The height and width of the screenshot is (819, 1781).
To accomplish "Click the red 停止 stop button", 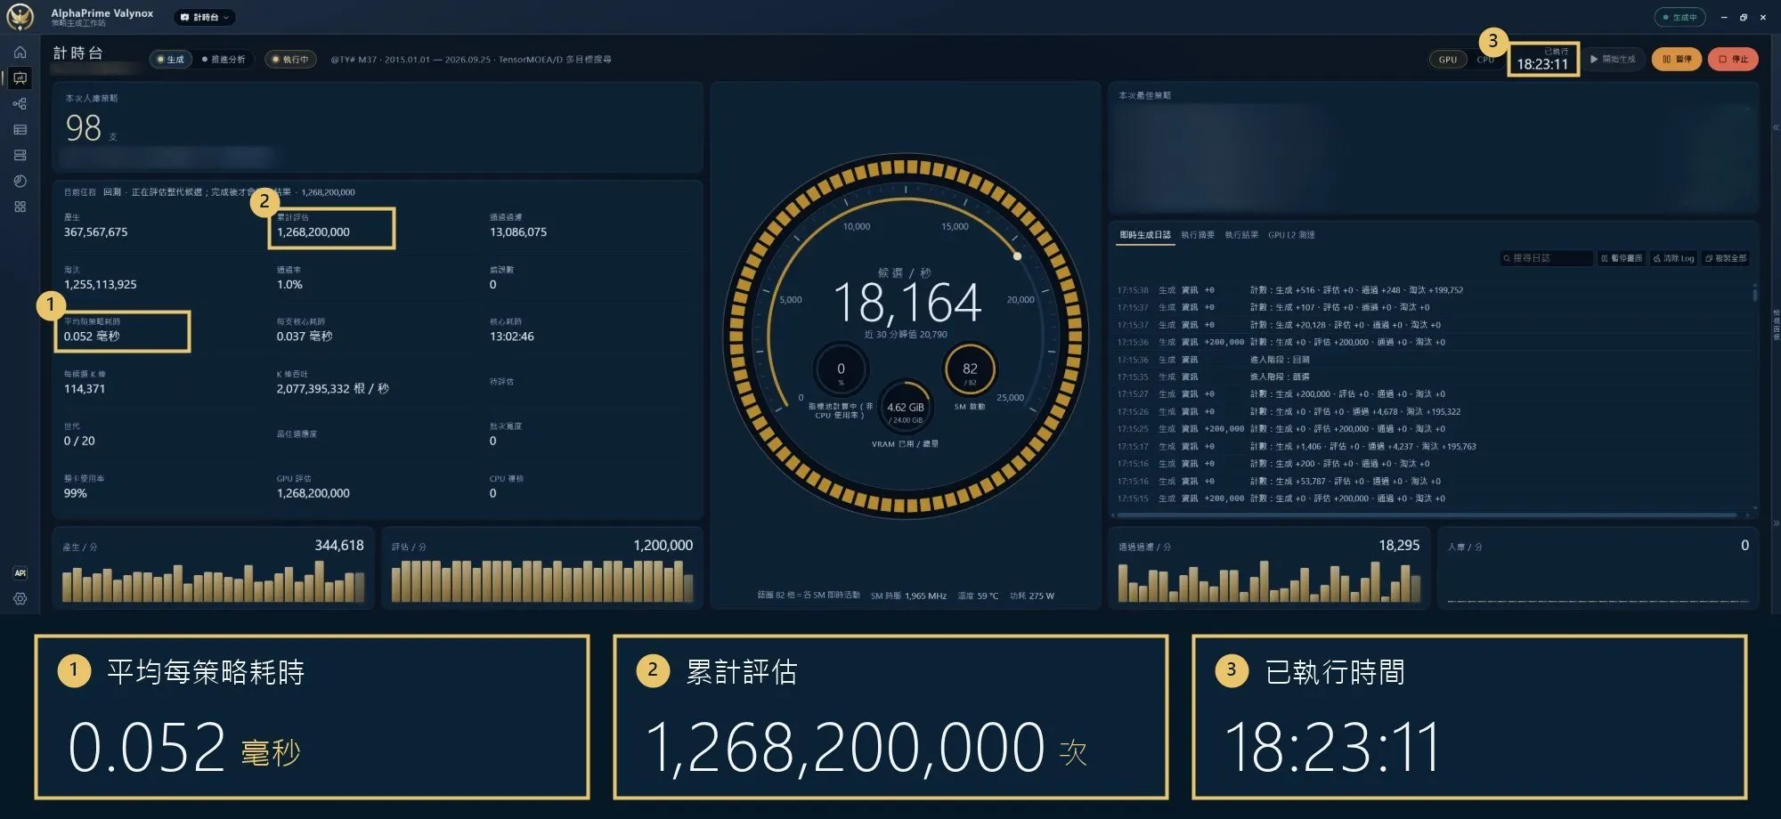I will click(x=1733, y=60).
